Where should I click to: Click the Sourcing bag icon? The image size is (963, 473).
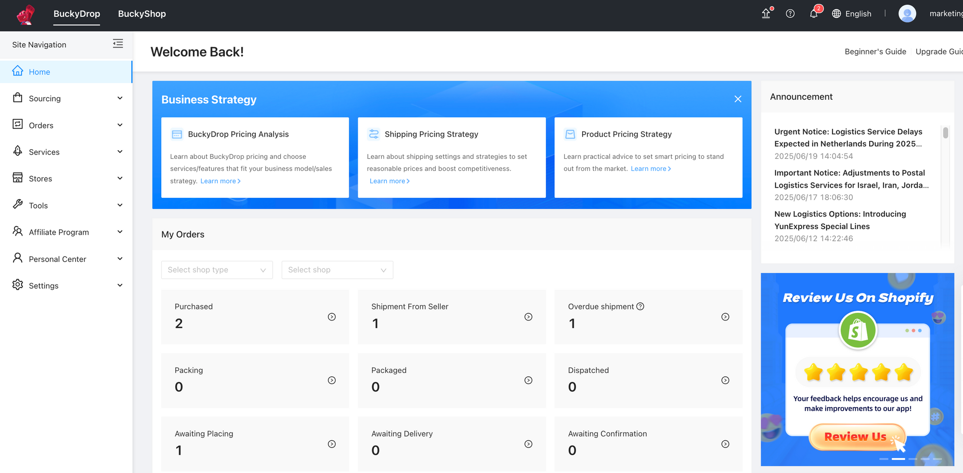(18, 98)
